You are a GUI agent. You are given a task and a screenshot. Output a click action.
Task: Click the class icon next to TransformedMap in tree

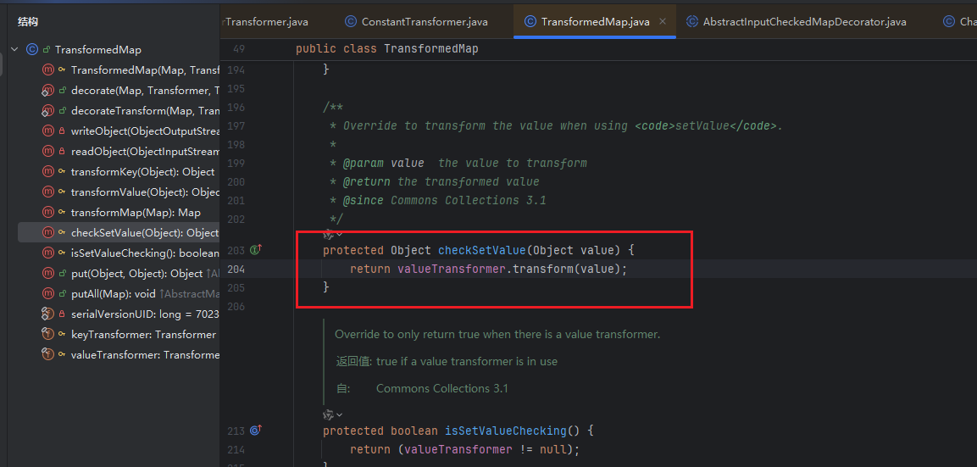[32, 50]
